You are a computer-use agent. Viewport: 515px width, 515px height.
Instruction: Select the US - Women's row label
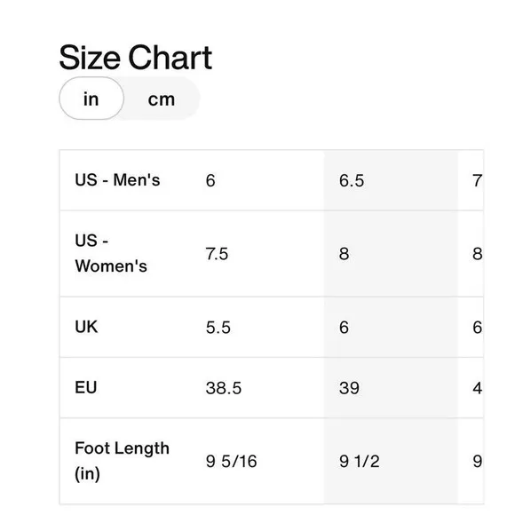[111, 253]
